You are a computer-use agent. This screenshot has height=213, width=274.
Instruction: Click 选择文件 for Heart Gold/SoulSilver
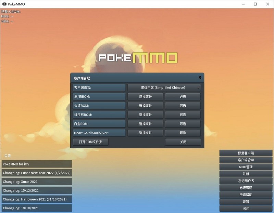(x=145, y=133)
